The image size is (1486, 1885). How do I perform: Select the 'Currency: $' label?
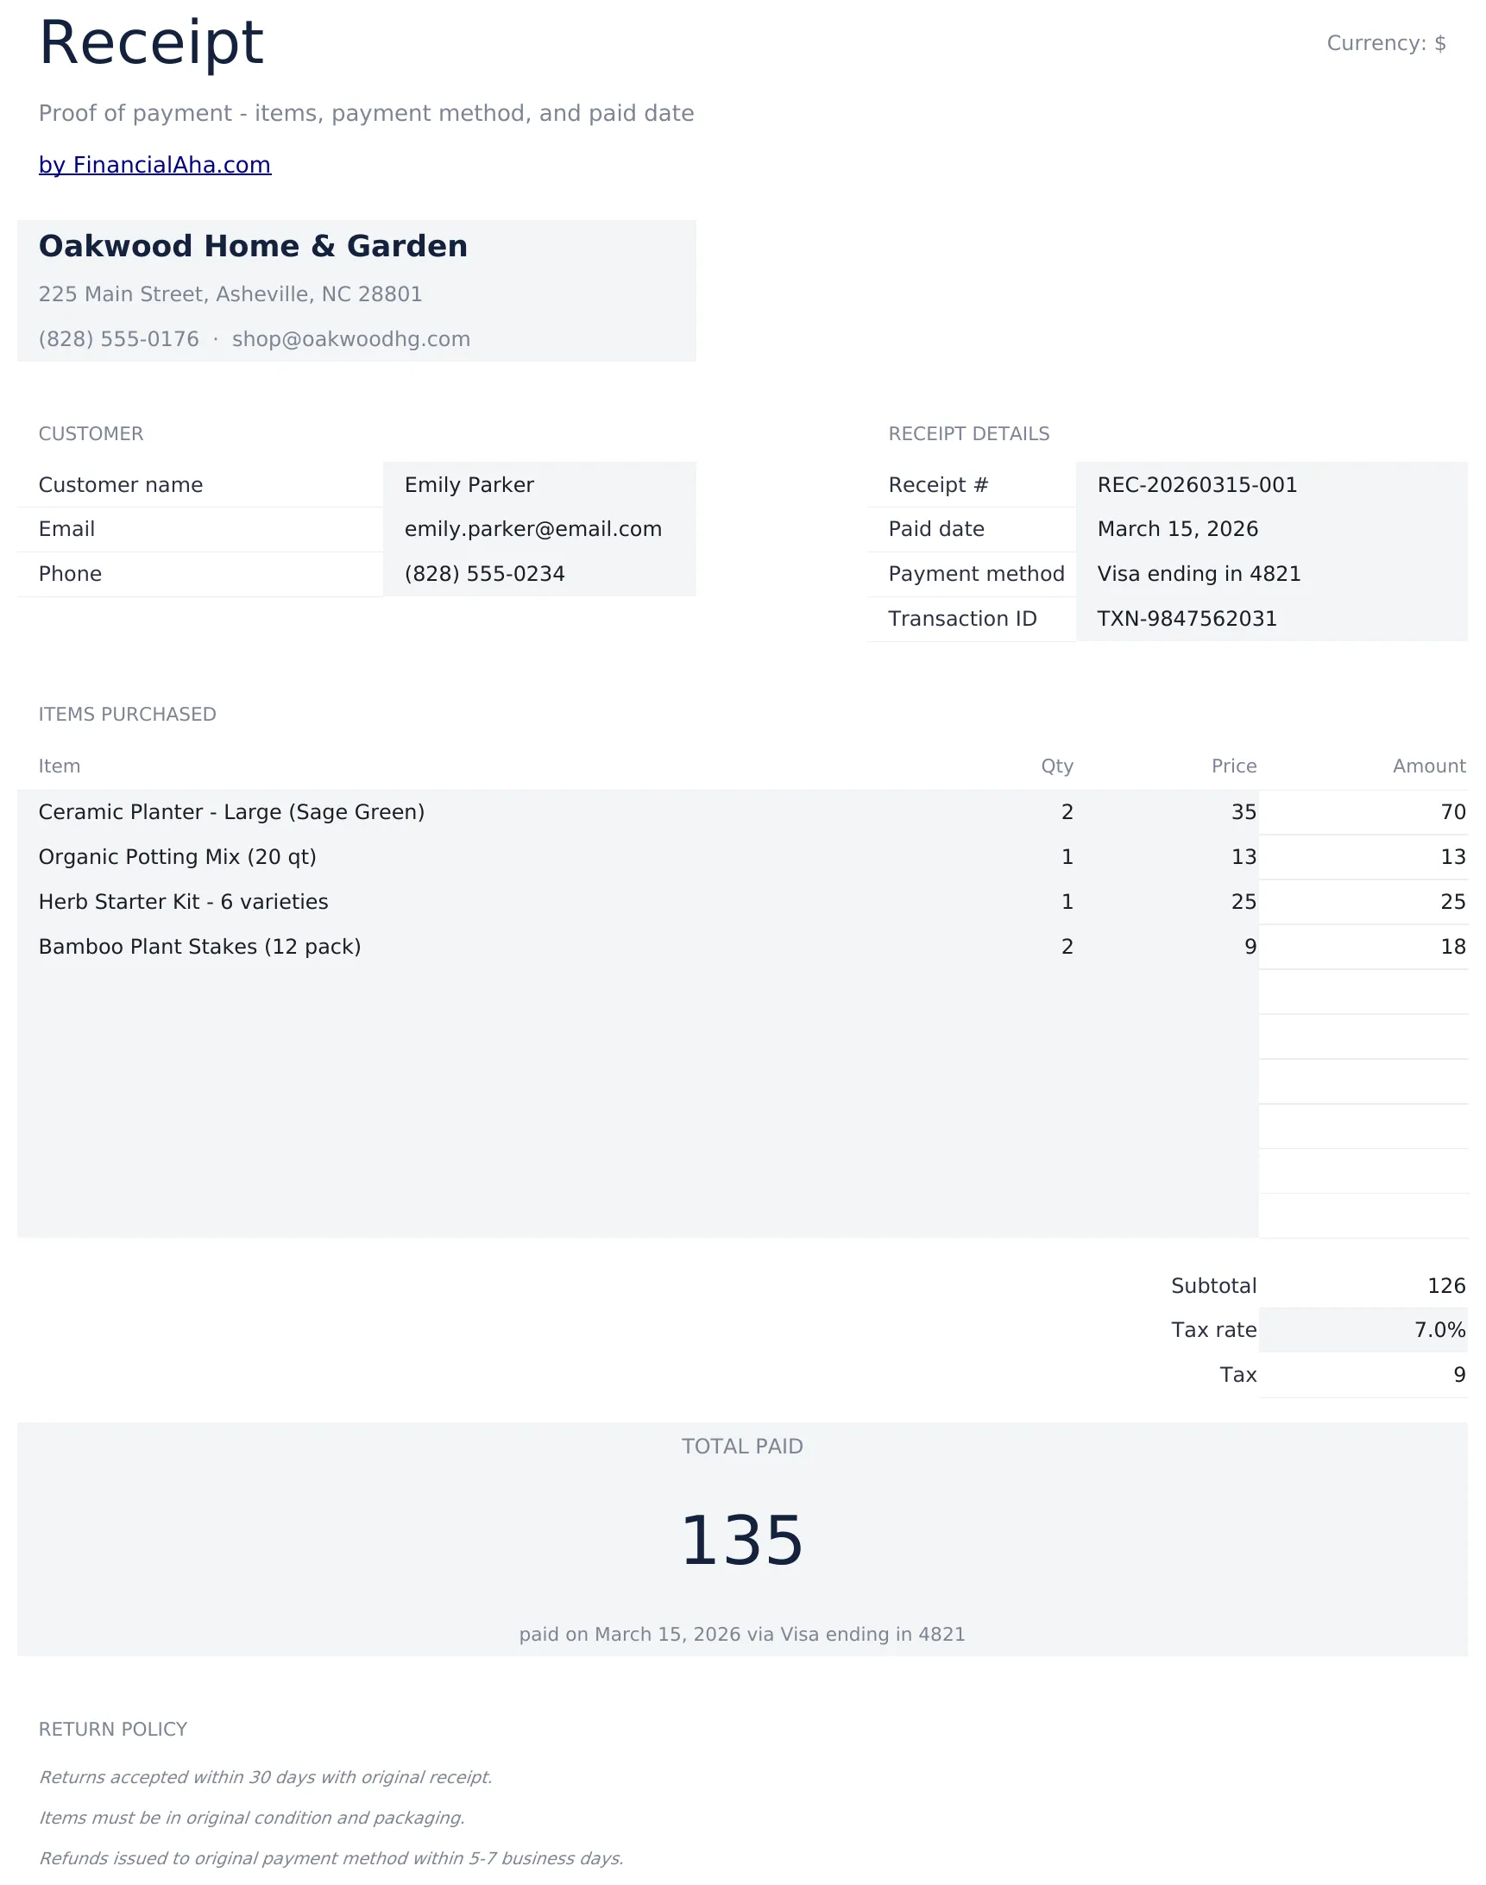(x=1386, y=43)
